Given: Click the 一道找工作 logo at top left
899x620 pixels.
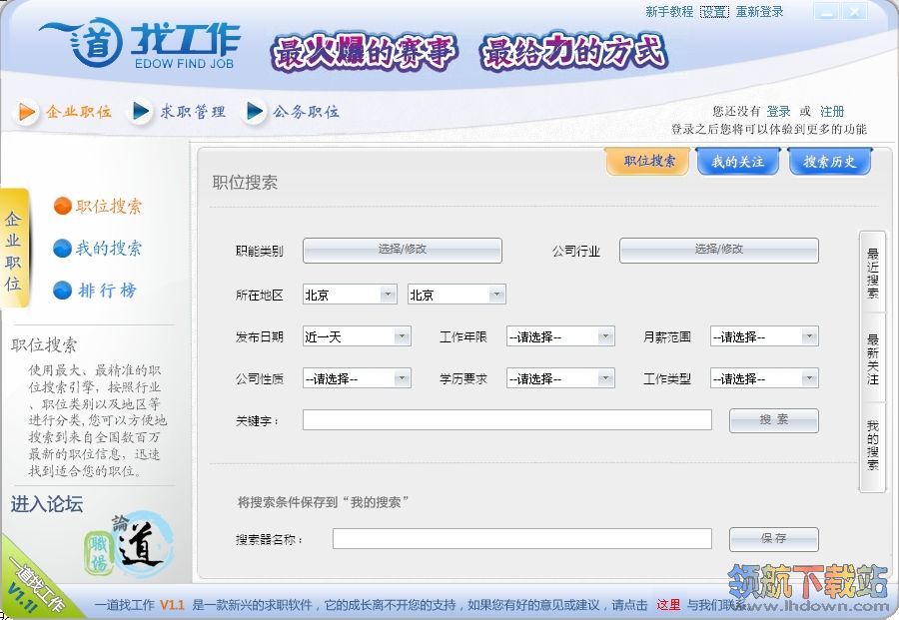Looking at the screenshot, I should click(x=140, y=44).
